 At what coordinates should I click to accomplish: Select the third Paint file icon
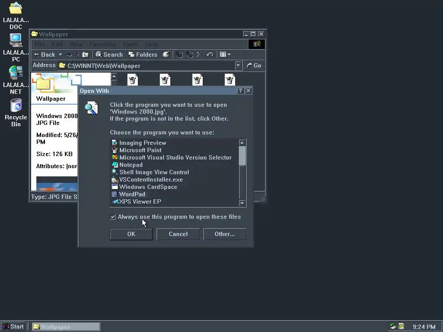[x=197, y=80]
